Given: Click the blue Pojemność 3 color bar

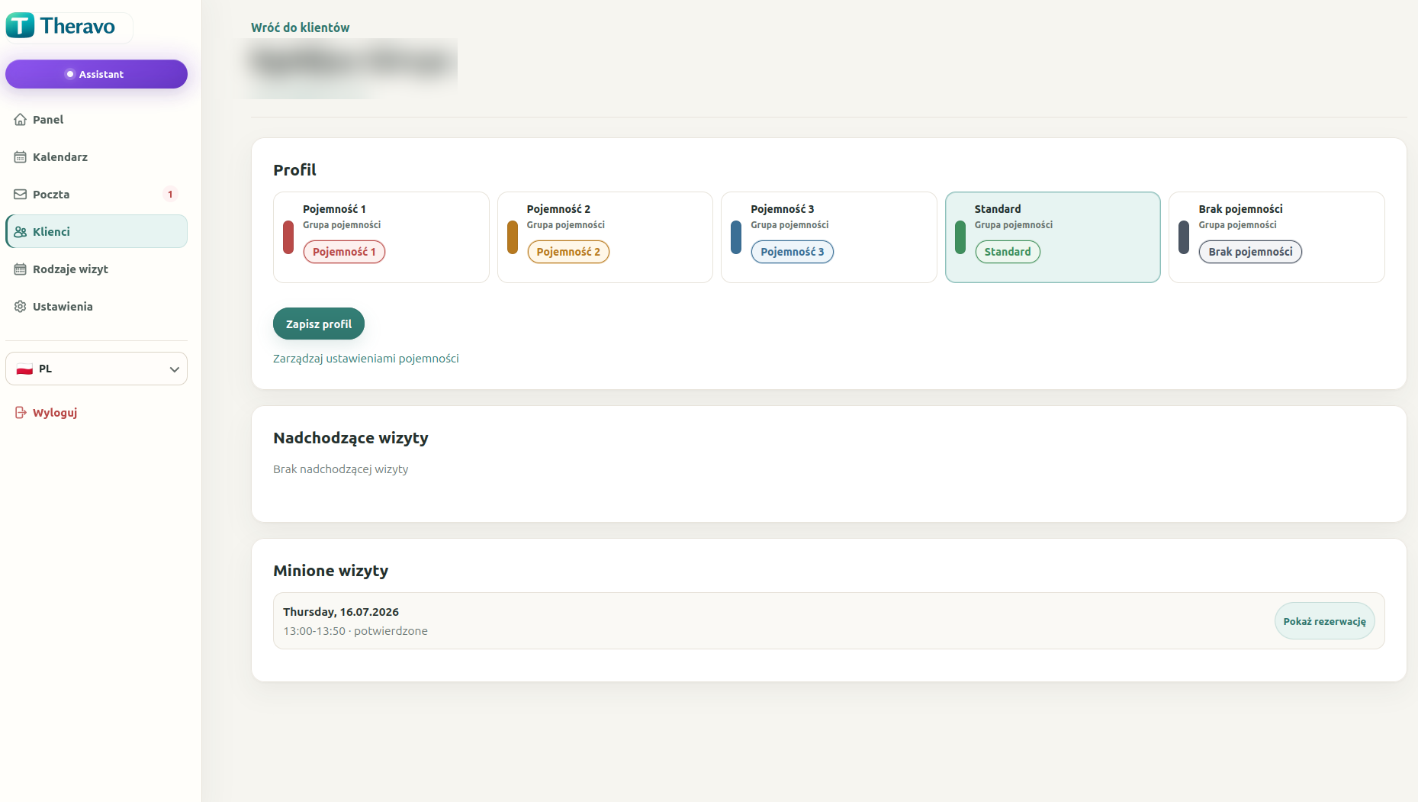Looking at the screenshot, I should (x=736, y=237).
